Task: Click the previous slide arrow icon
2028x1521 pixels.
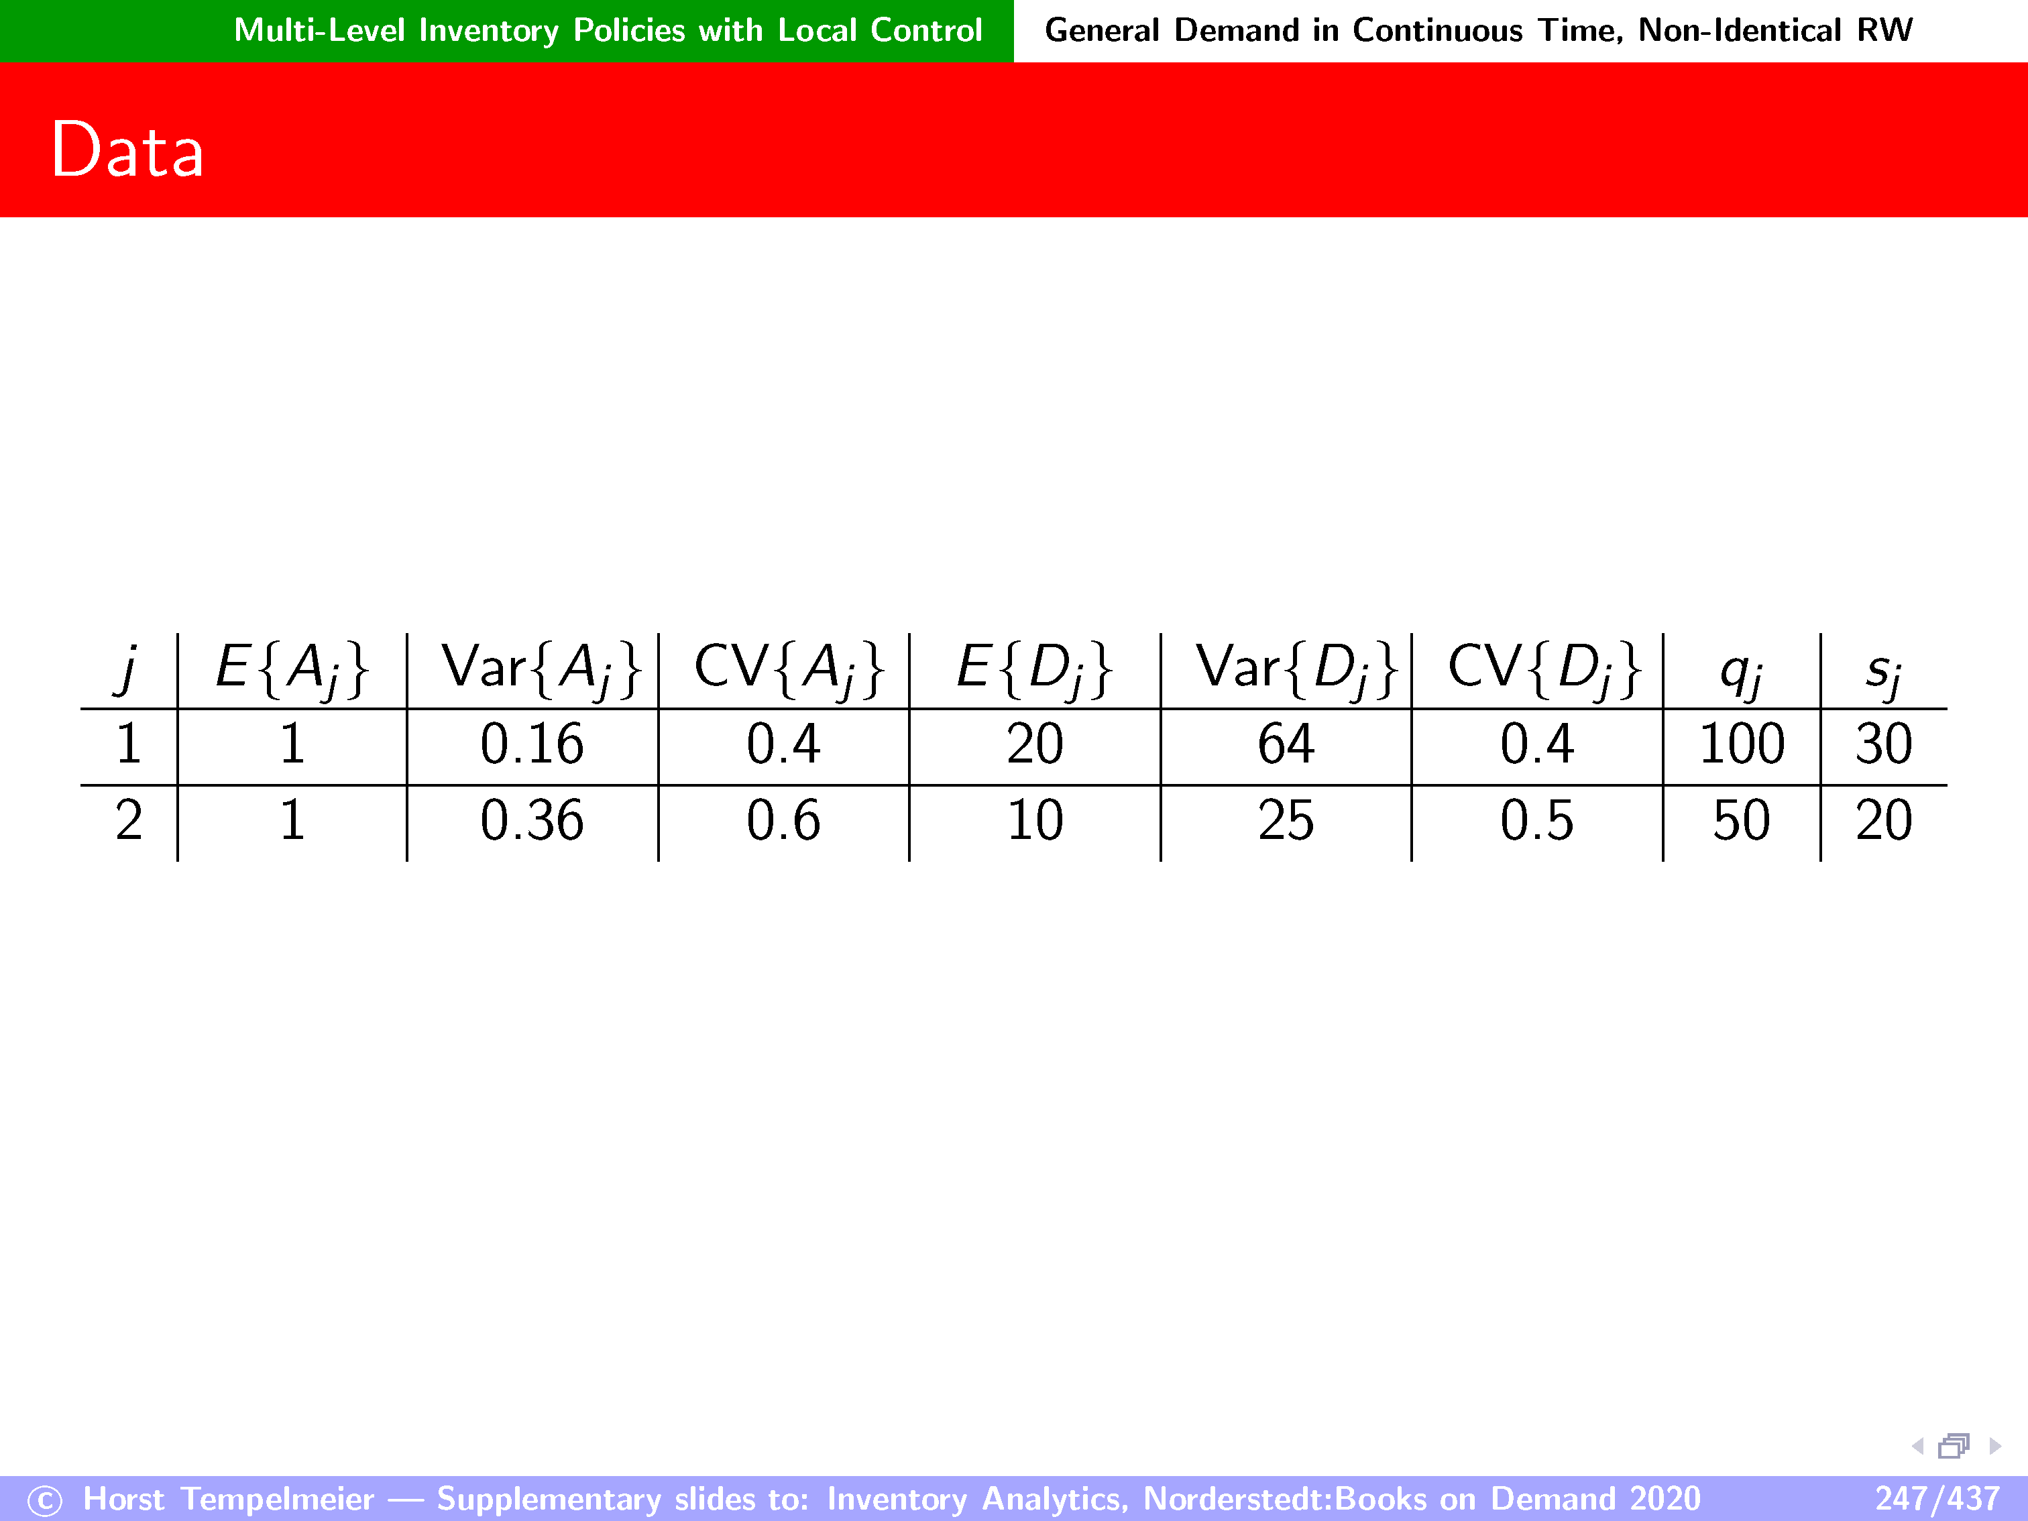Action: click(x=1917, y=1446)
